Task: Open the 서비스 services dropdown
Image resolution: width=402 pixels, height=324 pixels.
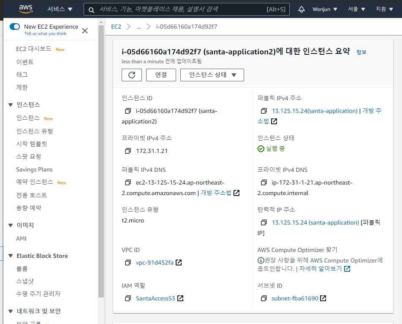Action: point(60,9)
